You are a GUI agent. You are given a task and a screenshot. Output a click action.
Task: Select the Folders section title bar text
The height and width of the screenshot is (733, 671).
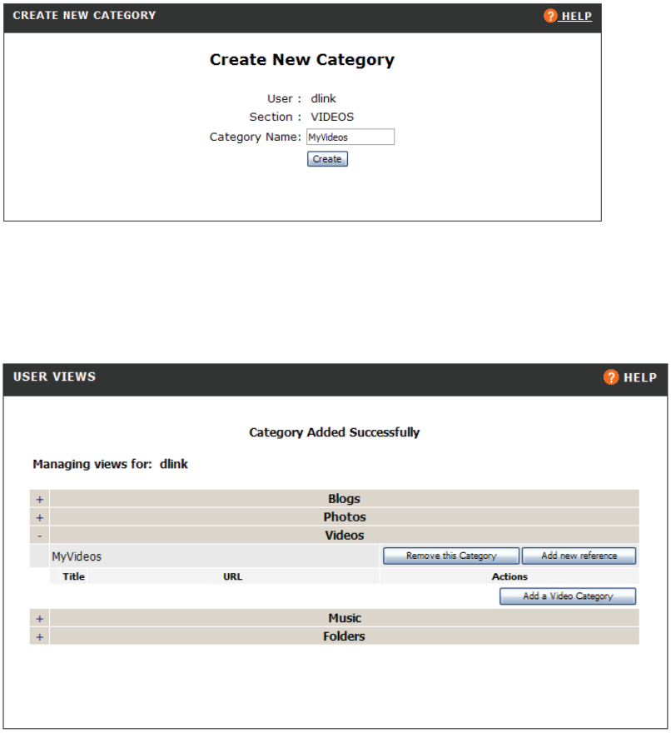click(344, 636)
